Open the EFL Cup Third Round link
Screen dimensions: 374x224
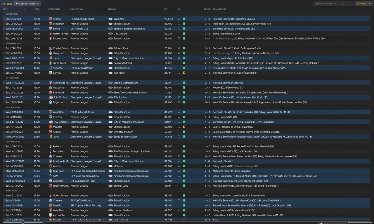coord(82,68)
